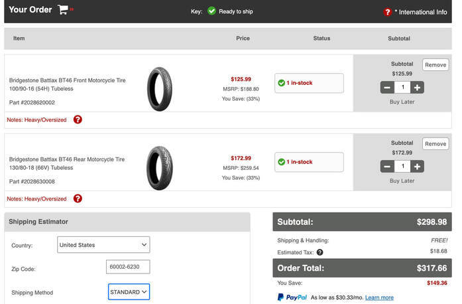Click Buy Later for the Front Tire
The image size is (462, 304).
[x=402, y=102]
